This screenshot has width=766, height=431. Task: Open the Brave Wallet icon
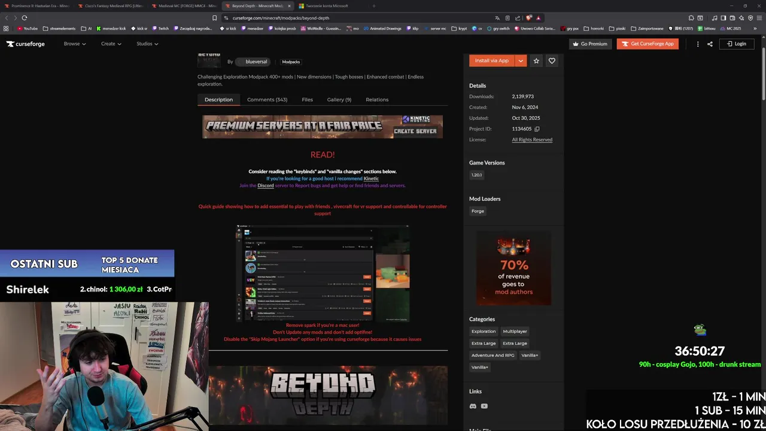click(732, 18)
